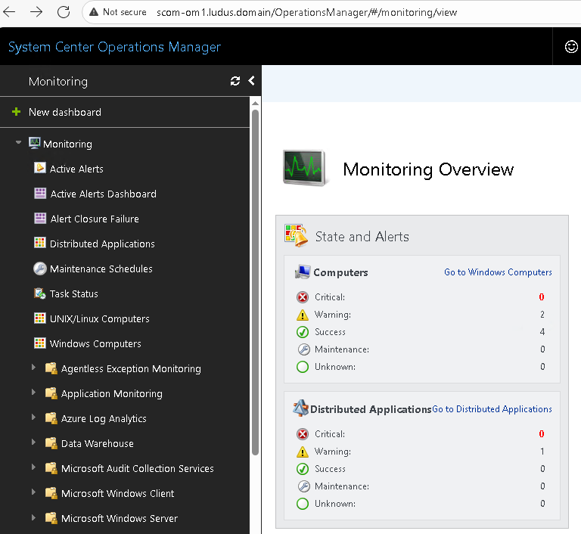
Task: Collapse the Monitoring navigation pane
Action: coord(251,82)
